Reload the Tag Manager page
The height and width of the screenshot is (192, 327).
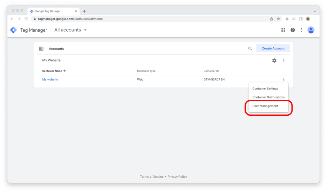[x=26, y=19]
